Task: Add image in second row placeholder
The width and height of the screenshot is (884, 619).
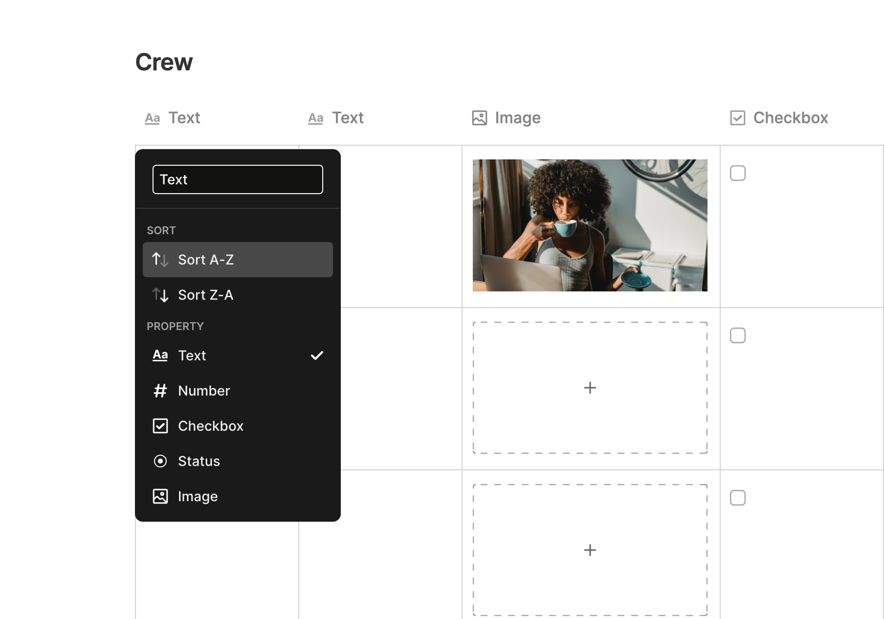Action: click(x=590, y=388)
